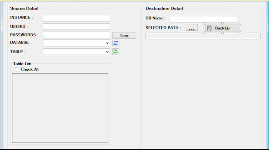Click the DATABSE label
269x150 pixels.
[21, 43]
